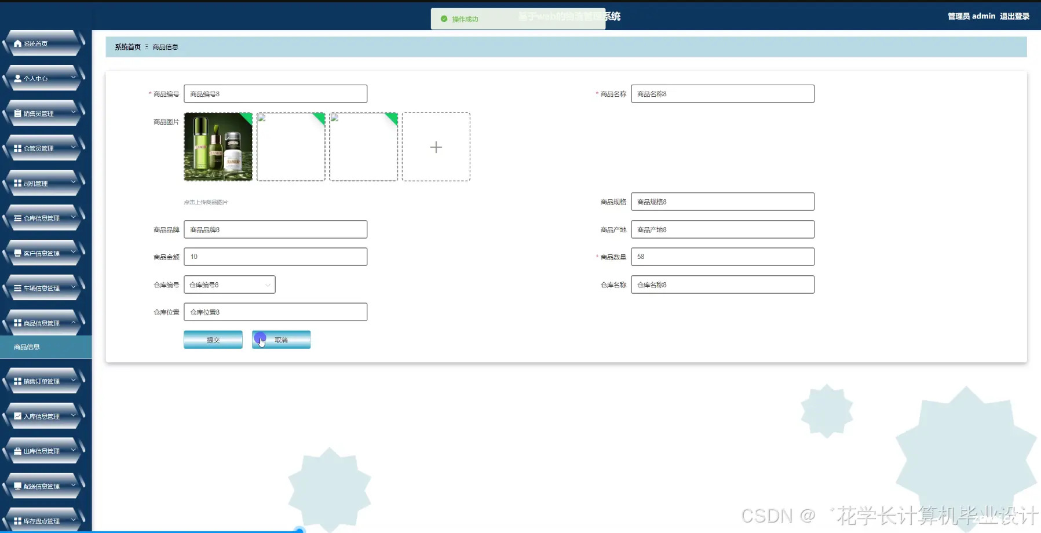Expand the 车辆信息管理 chevron

[74, 287]
